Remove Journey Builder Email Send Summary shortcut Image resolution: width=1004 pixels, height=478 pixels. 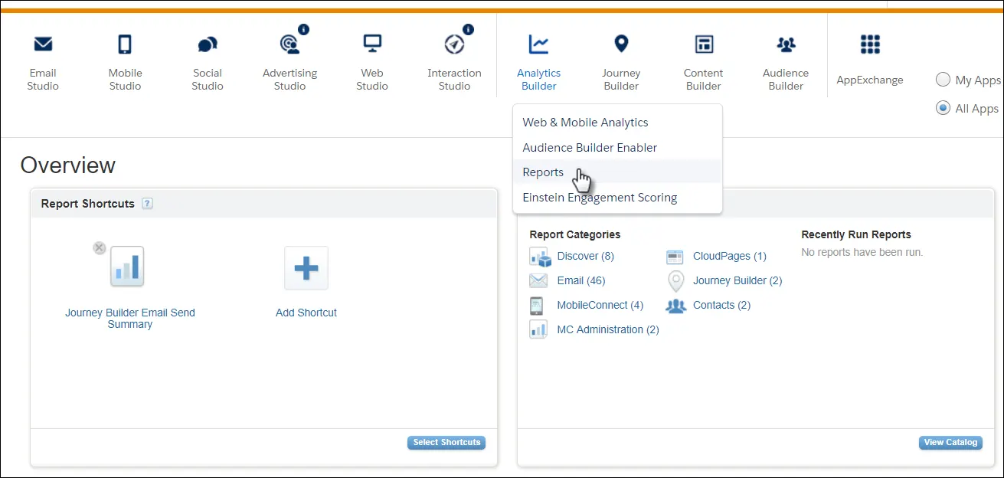[x=100, y=247]
